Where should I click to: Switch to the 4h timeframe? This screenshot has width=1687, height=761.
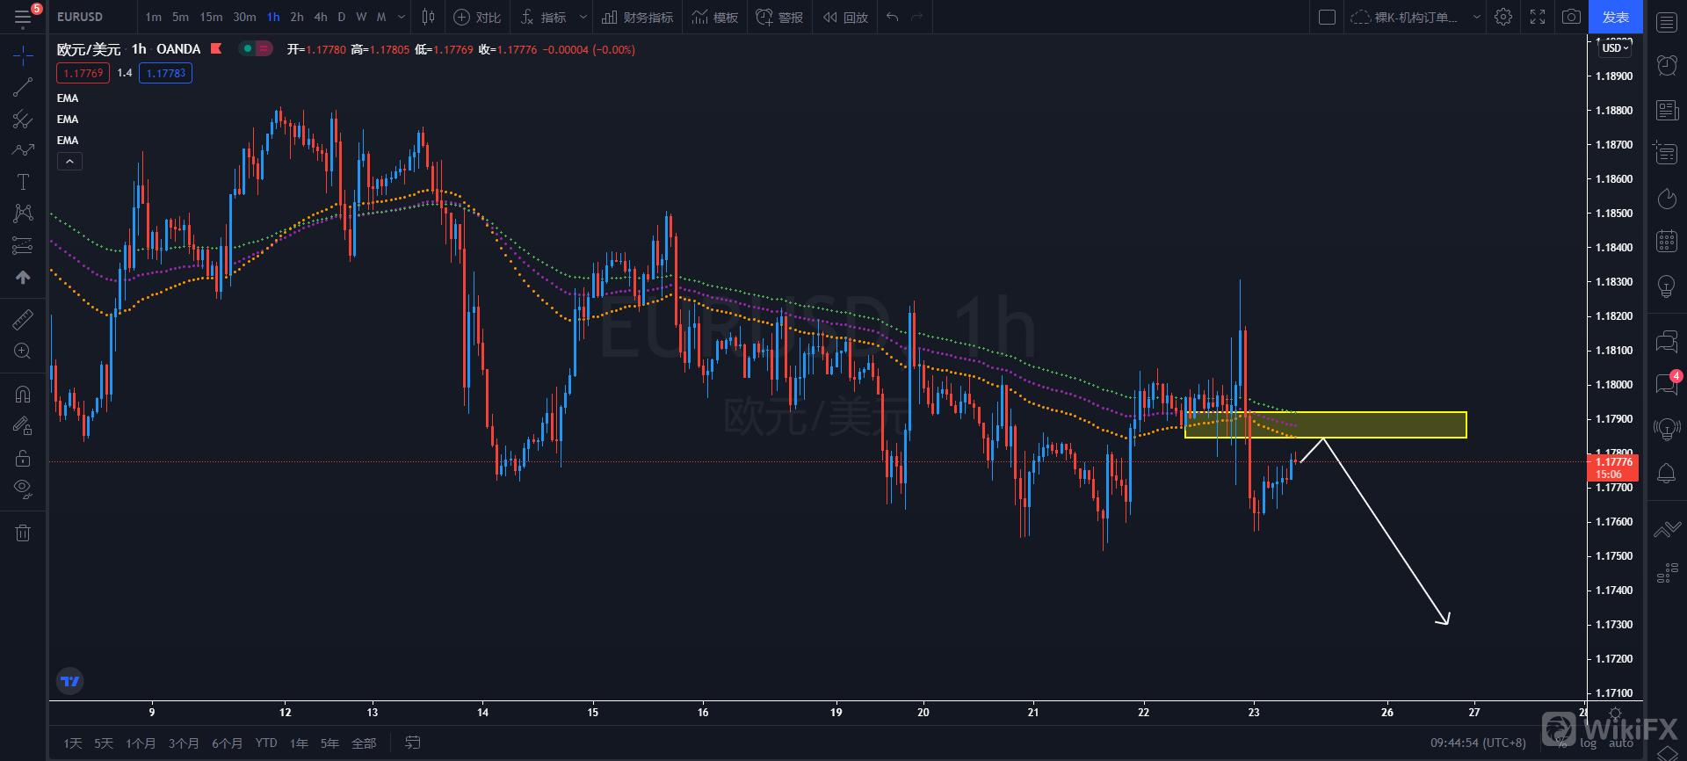(x=321, y=17)
